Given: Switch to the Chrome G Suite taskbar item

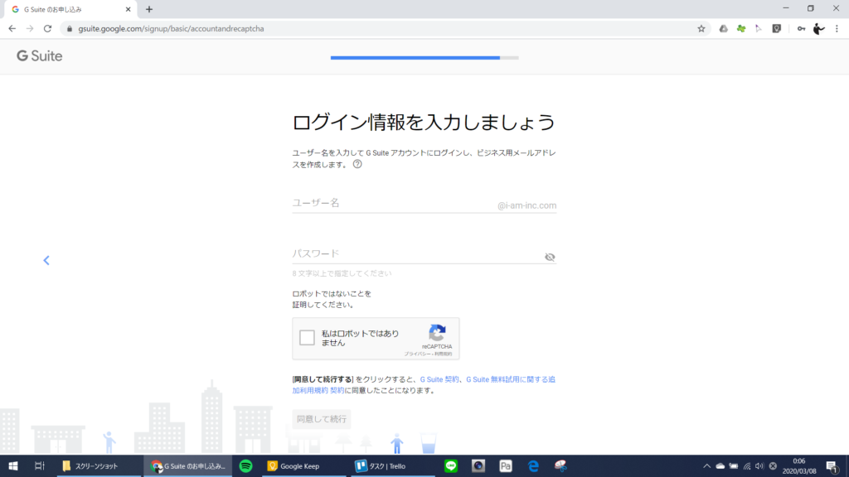Looking at the screenshot, I should [188, 465].
